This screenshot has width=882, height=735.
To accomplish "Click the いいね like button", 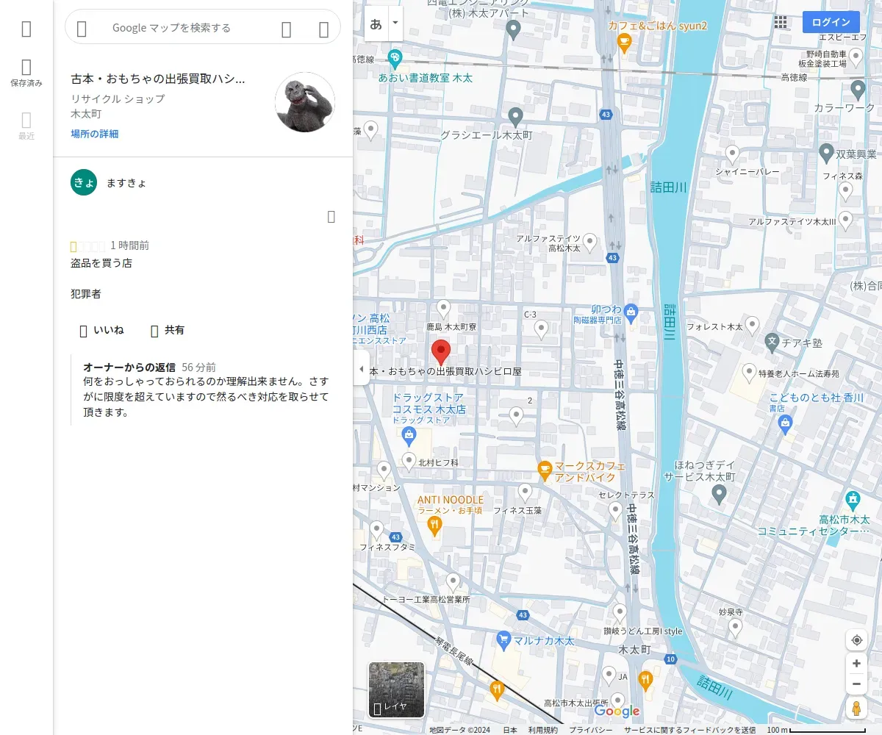I will (x=101, y=331).
